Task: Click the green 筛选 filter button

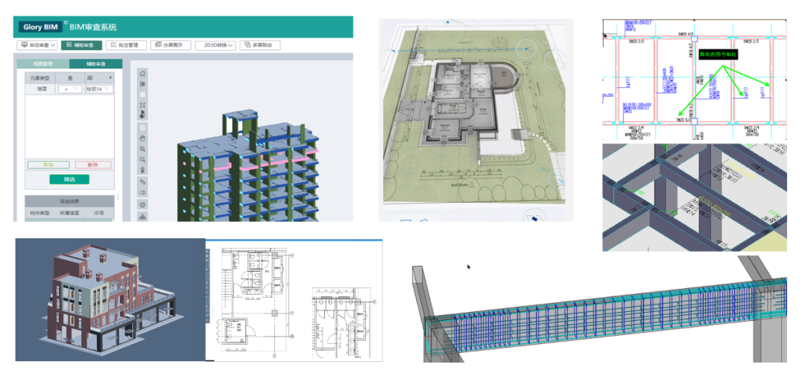Action: pos(69,179)
